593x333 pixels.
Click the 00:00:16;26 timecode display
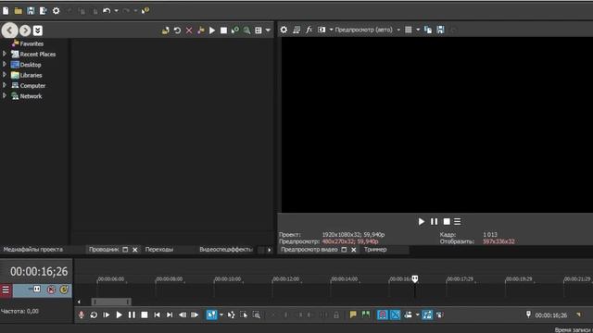click(39, 271)
